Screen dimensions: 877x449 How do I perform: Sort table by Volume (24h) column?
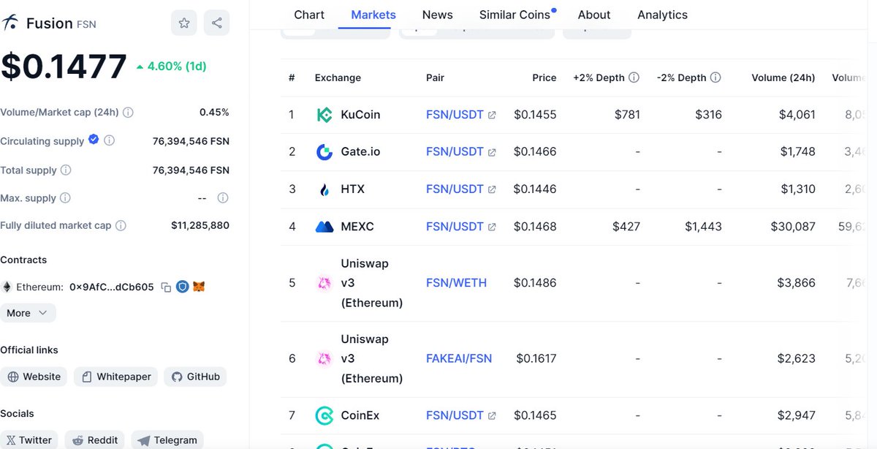[783, 78]
